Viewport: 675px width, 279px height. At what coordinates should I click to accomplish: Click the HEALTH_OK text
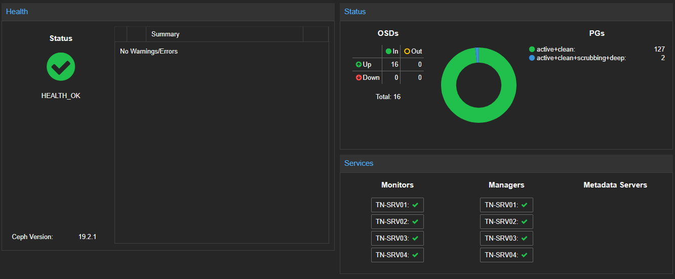61,96
